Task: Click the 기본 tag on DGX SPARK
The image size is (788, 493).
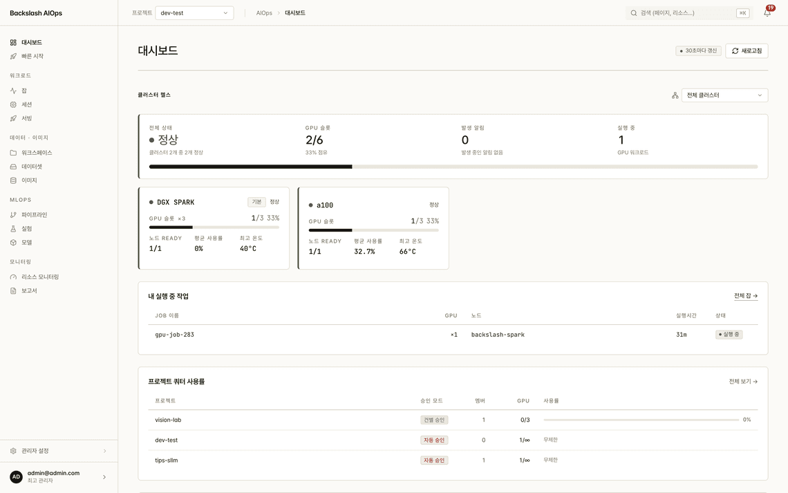Action: pos(257,202)
